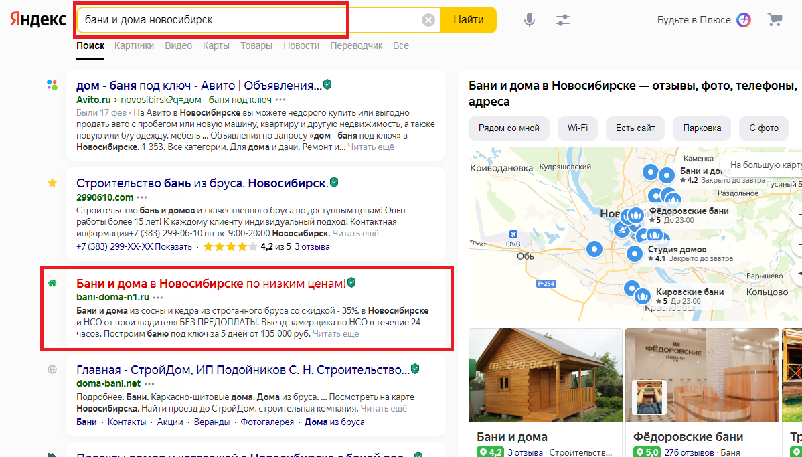Image resolution: width=802 pixels, height=457 pixels.
Task: Open Бани и дома в Новосибирске по низким ценам result
Action: (211, 283)
